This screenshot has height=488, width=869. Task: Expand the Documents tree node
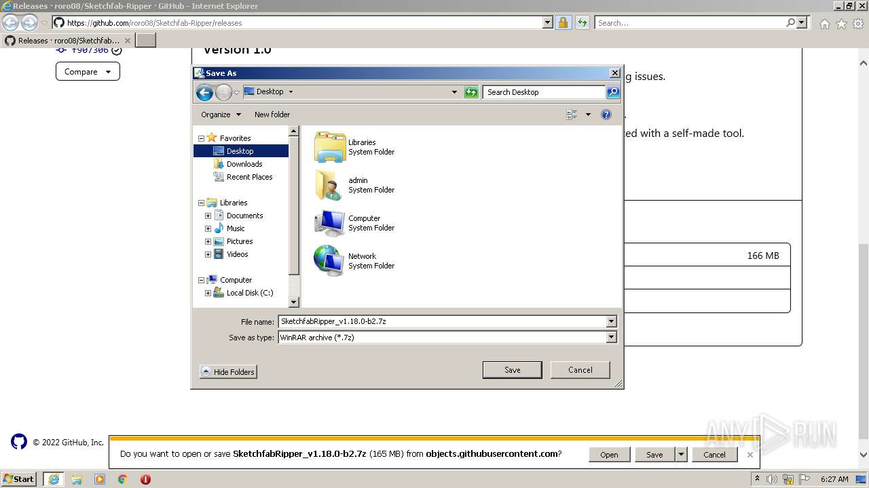[x=208, y=216]
